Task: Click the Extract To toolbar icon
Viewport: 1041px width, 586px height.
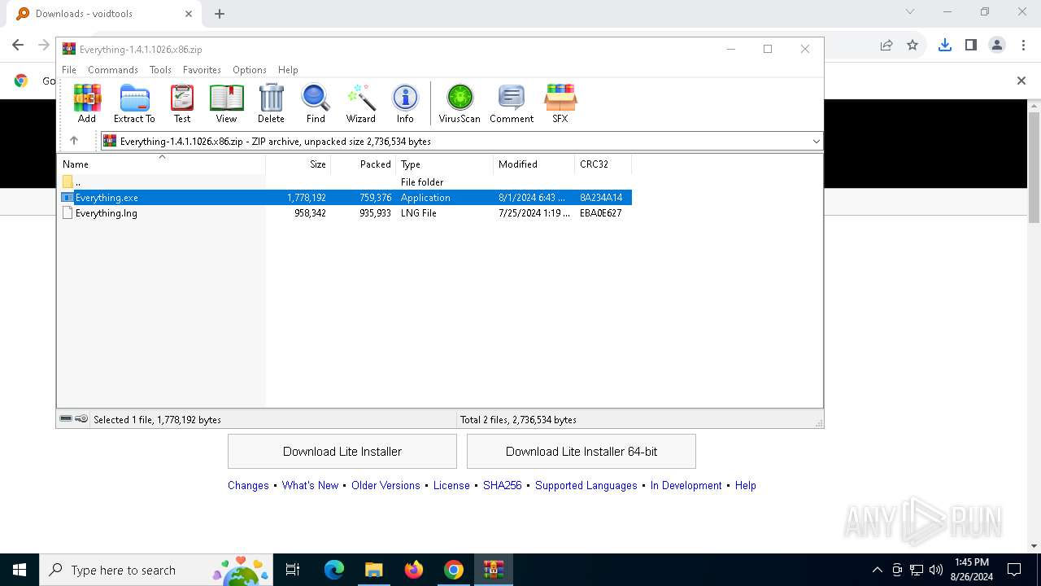Action: coord(134,103)
